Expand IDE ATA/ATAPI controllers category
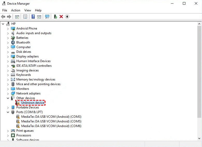Image resolution: width=202 pixels, height=147 pixels. (8, 66)
